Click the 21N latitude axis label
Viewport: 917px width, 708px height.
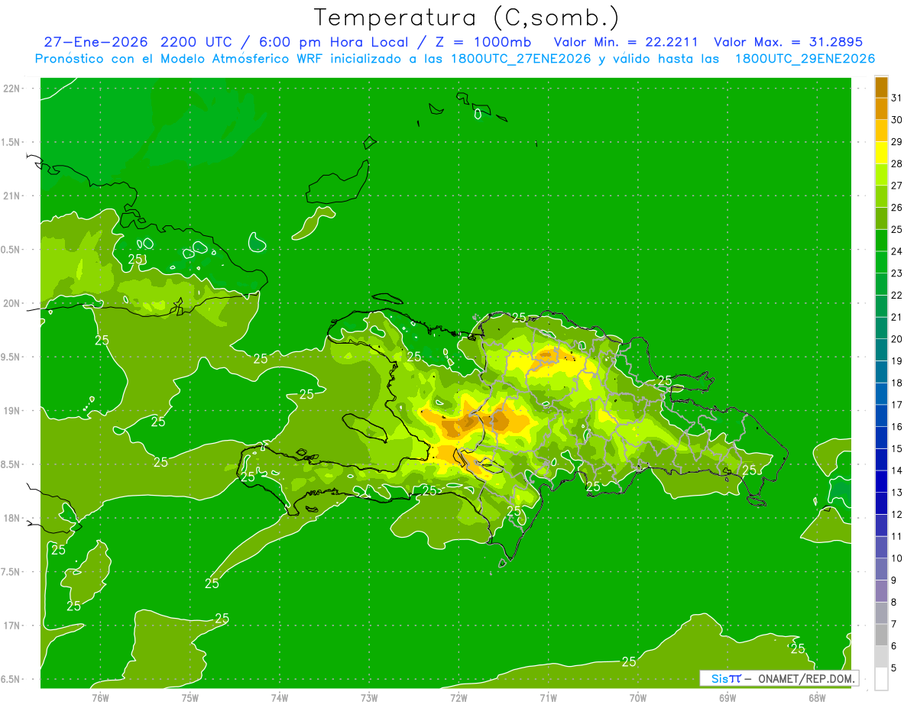tap(11, 196)
